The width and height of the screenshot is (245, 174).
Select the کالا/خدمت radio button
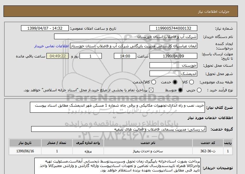click(154, 82)
